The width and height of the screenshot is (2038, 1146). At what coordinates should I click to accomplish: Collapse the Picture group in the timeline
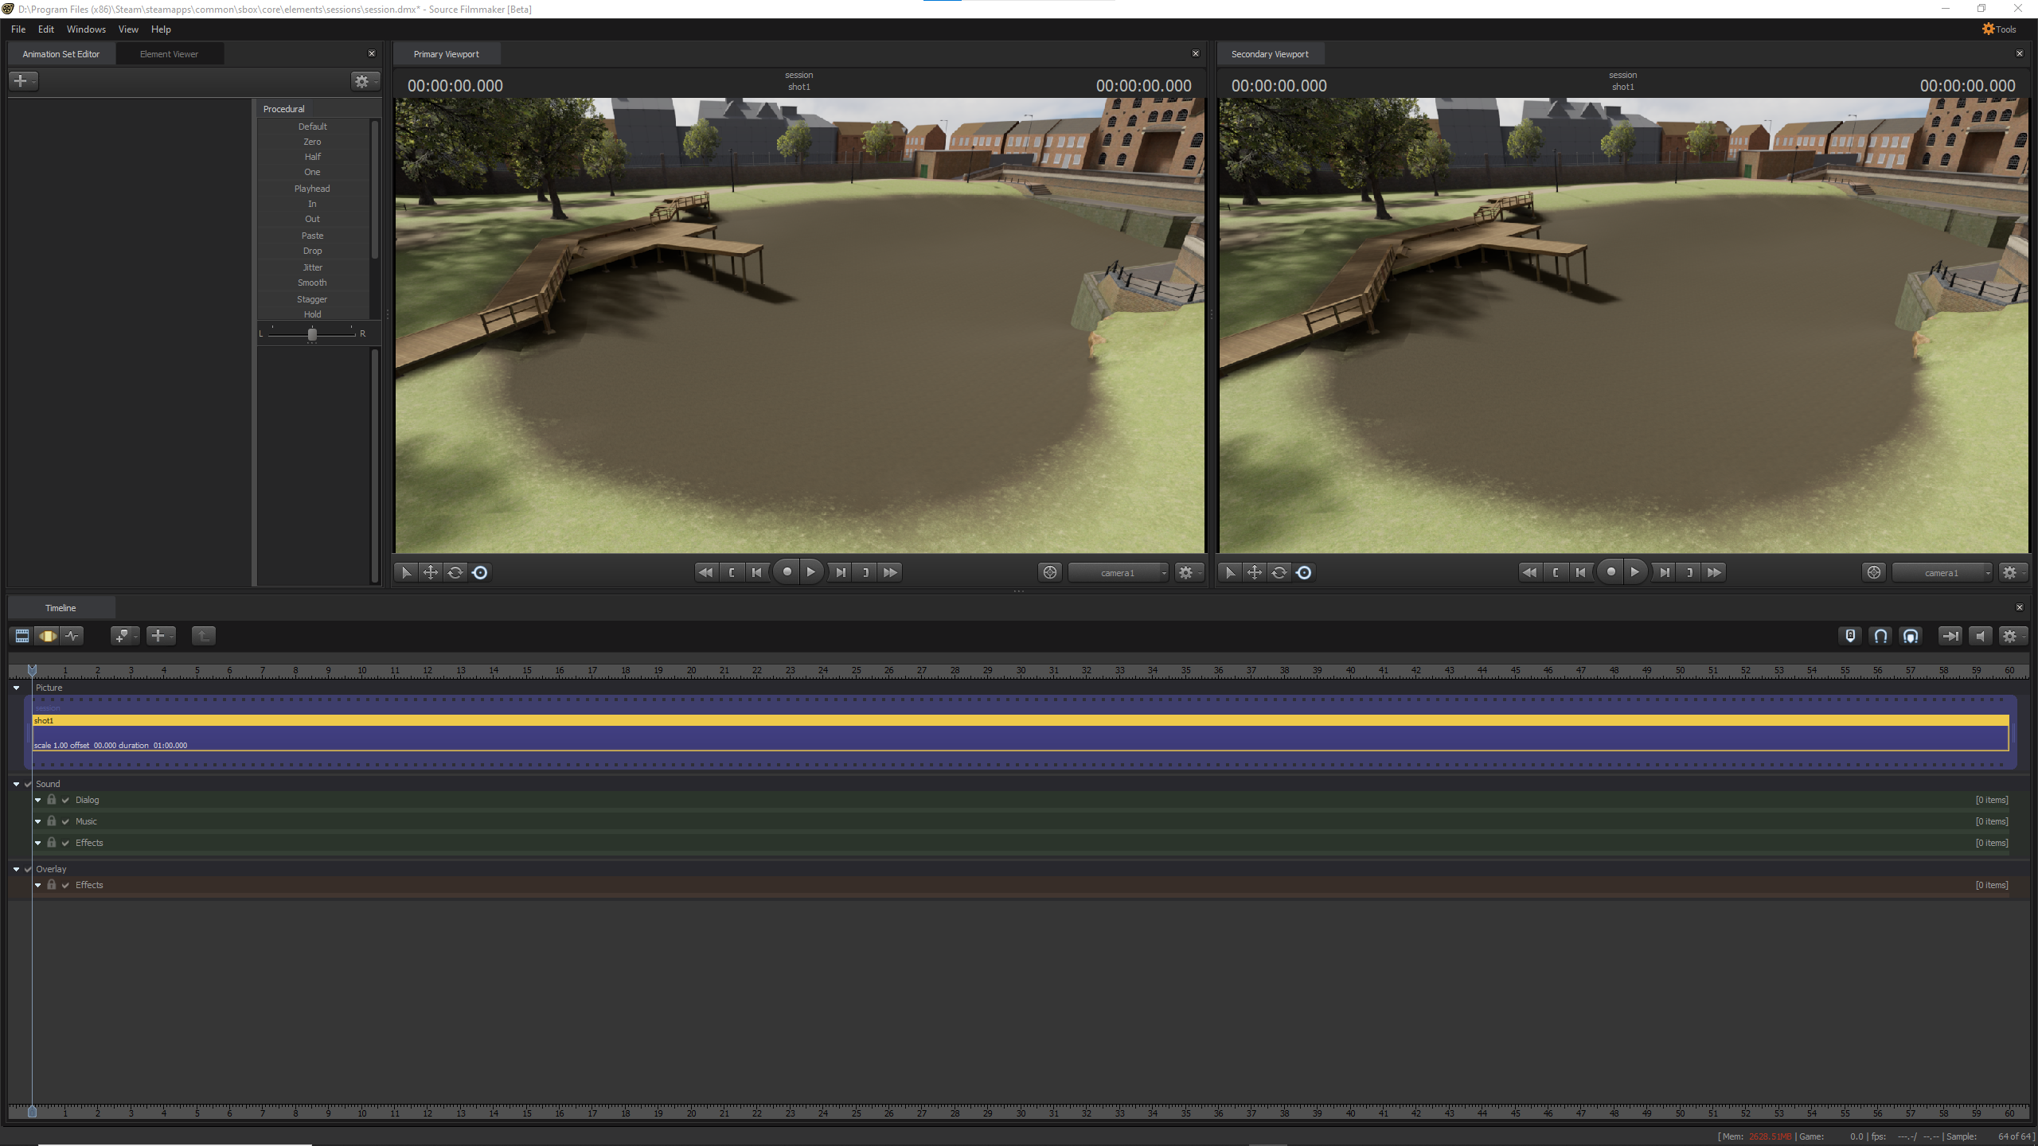[16, 688]
